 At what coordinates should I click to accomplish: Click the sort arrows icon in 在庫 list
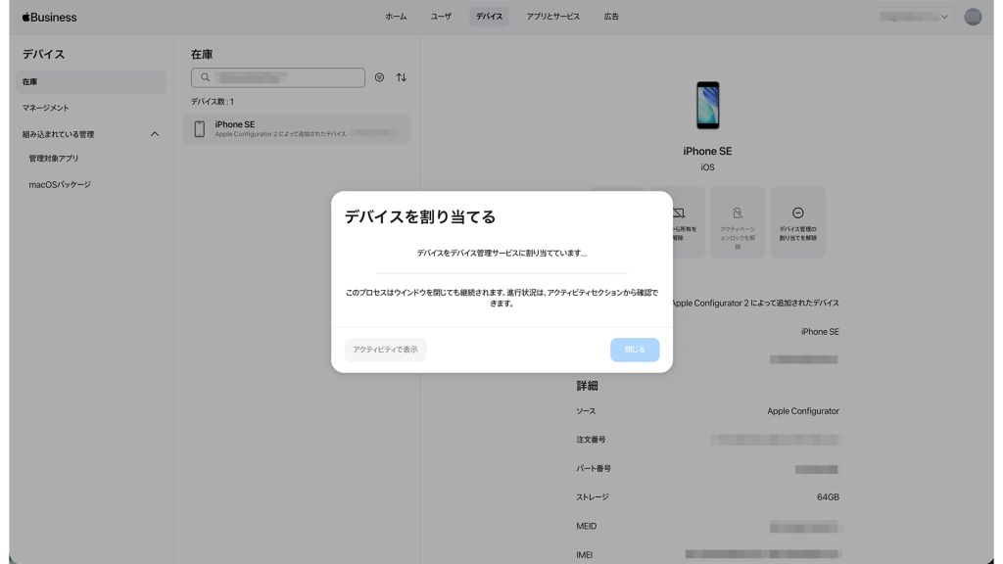pyautogui.click(x=402, y=77)
